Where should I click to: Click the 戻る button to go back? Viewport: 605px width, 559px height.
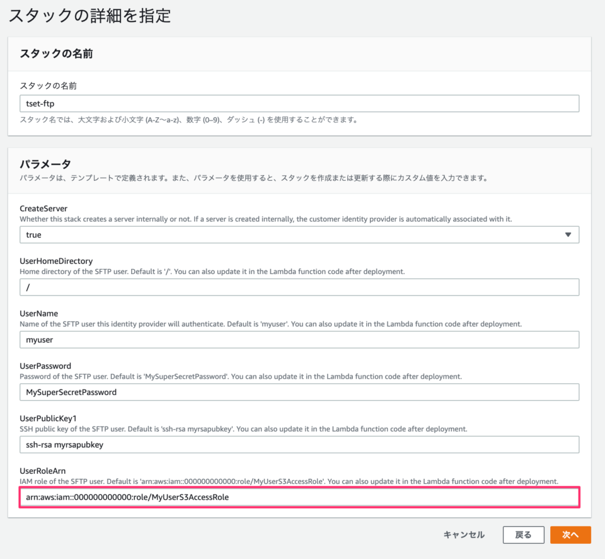point(523,534)
